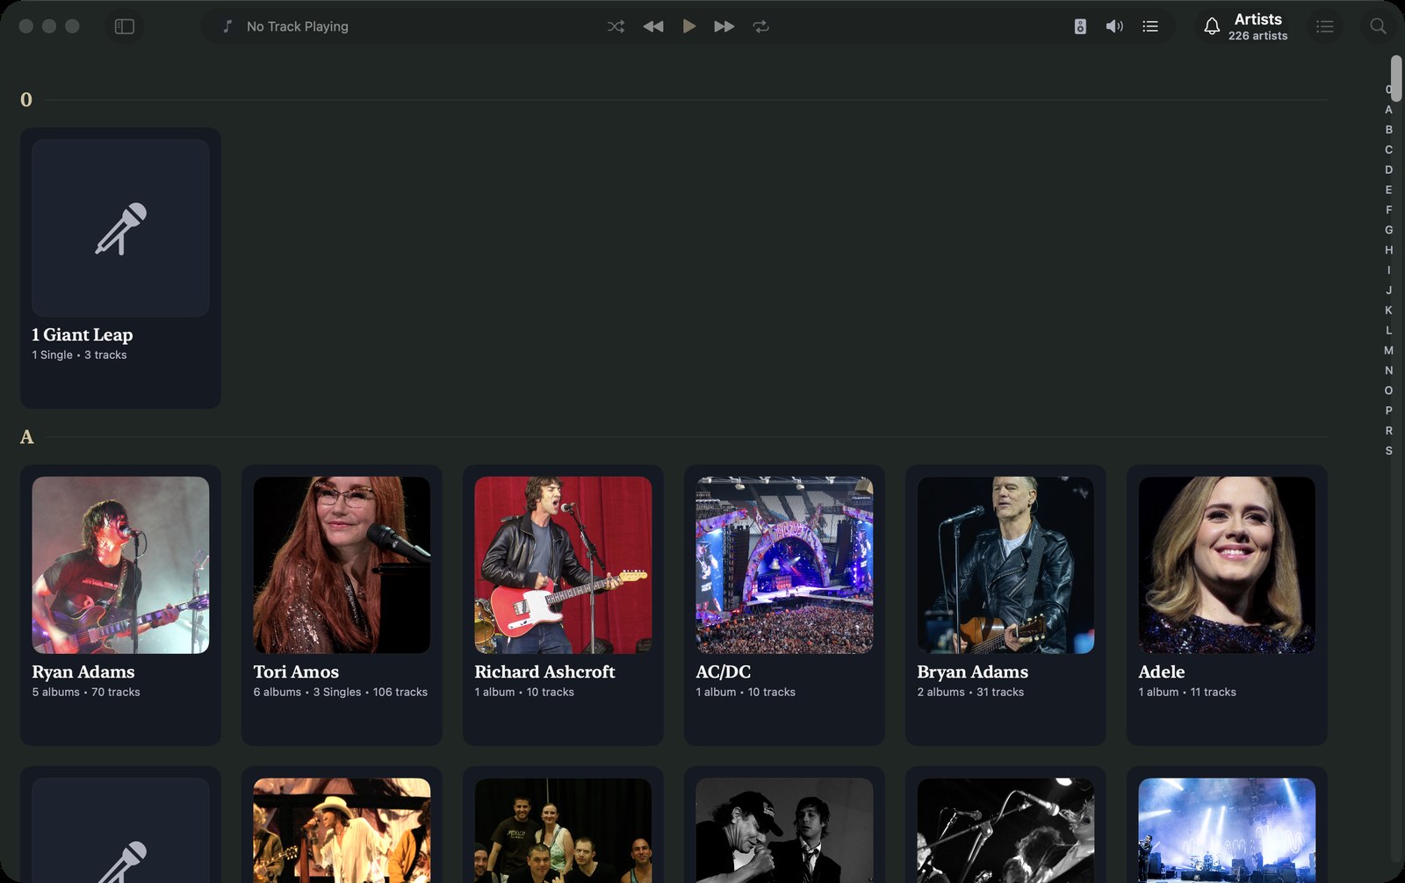
Task: Jump to letter B in index
Action: pyautogui.click(x=1389, y=130)
